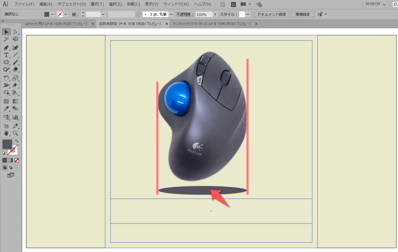Choose the Line Segment tool
This screenshot has width=398, height=252.
click(x=16, y=55)
